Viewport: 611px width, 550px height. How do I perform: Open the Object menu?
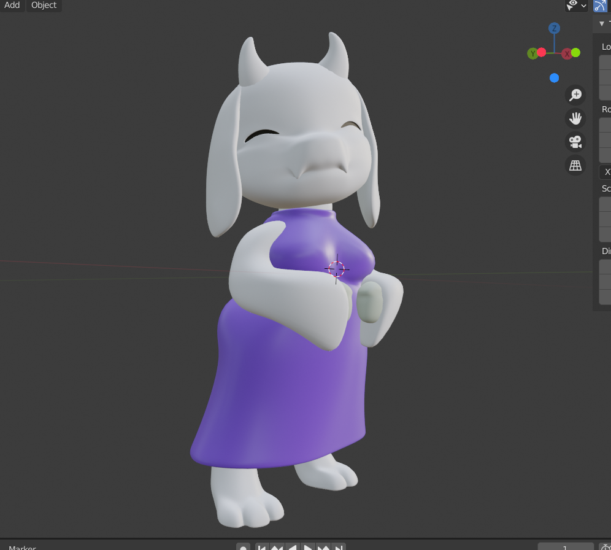point(44,6)
